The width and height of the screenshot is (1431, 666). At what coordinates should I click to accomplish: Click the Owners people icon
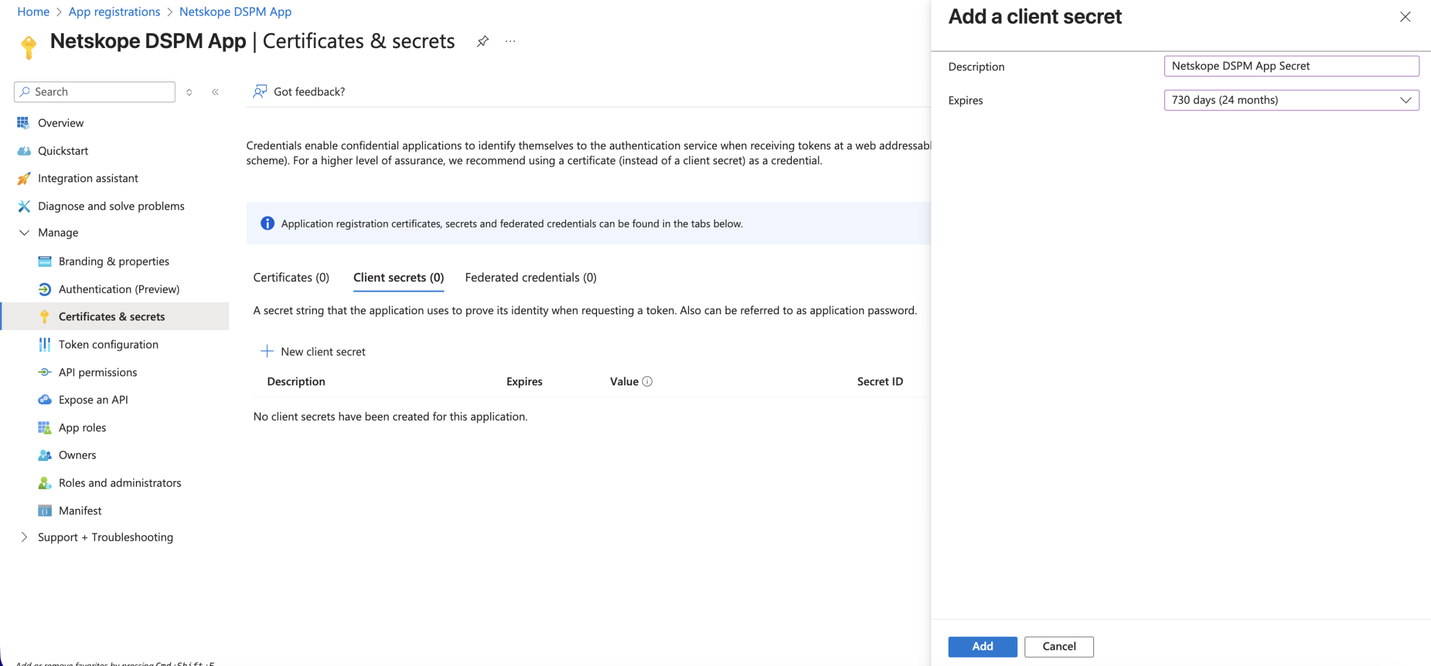tap(44, 455)
